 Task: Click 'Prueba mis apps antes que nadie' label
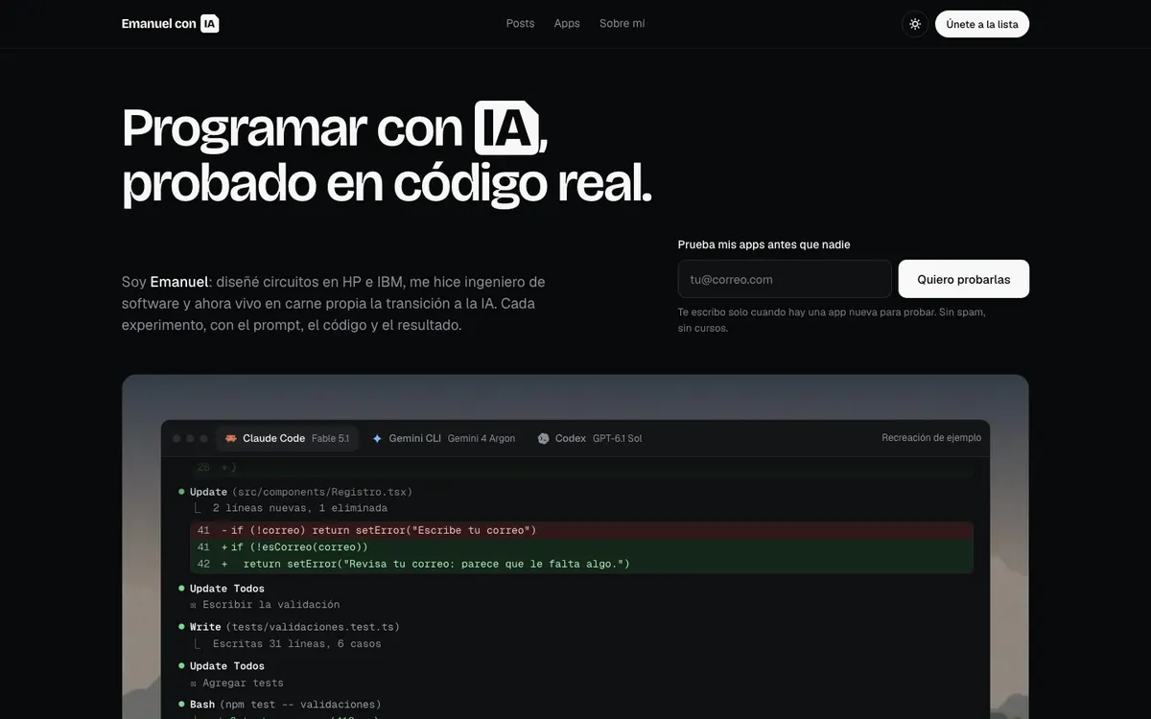(763, 244)
